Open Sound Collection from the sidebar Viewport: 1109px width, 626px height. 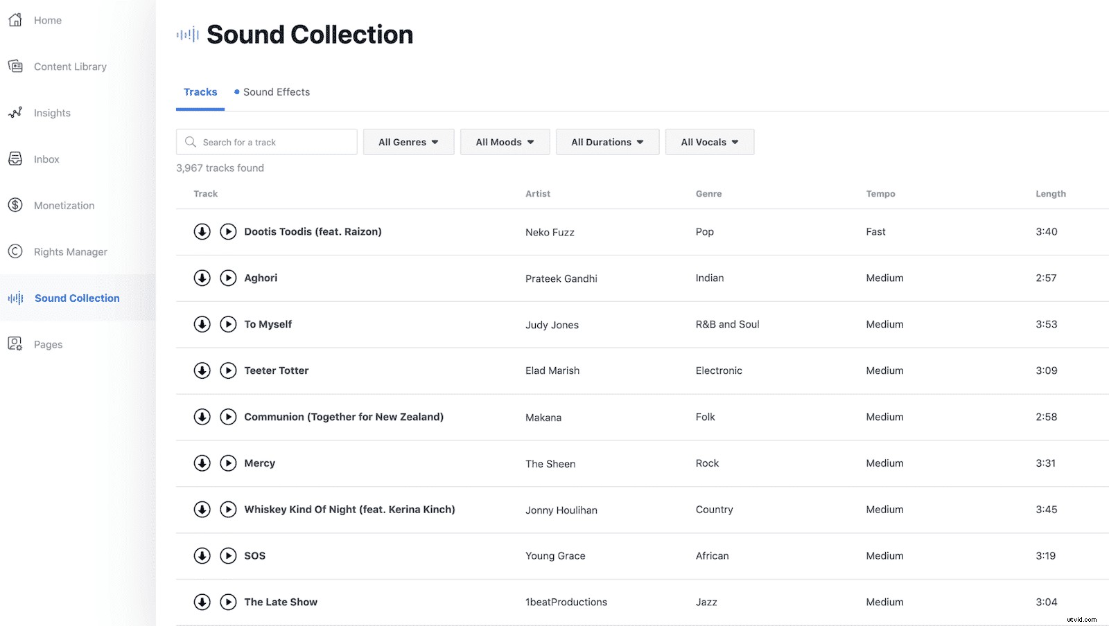coord(77,298)
